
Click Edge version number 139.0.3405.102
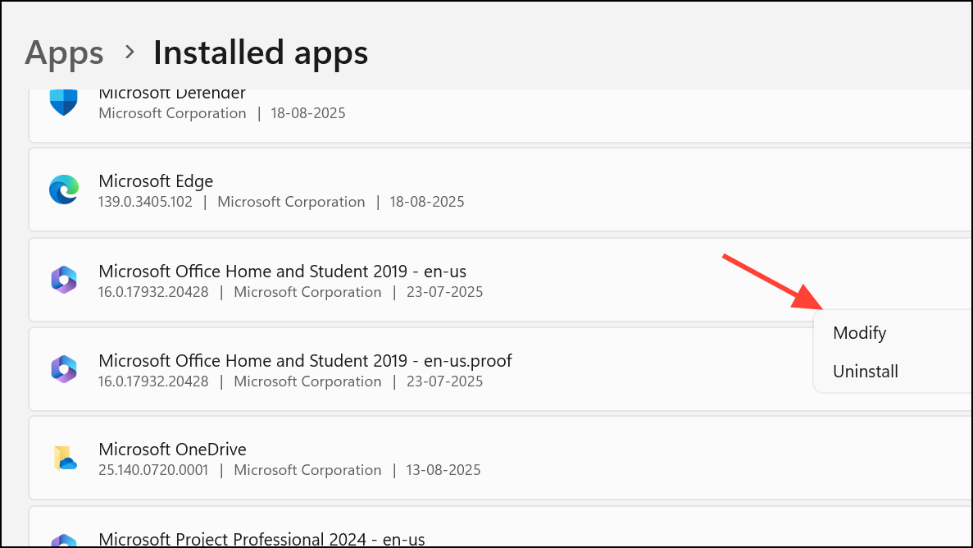point(145,202)
